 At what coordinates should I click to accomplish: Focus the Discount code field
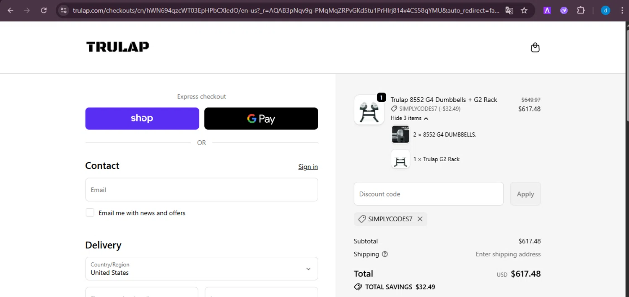click(429, 194)
